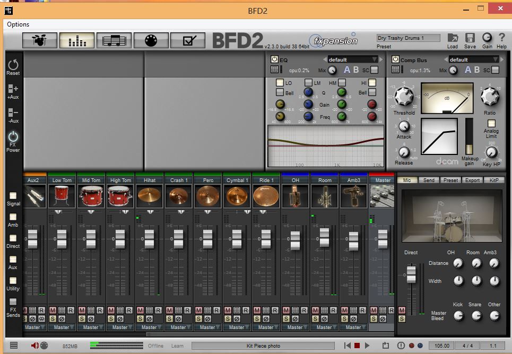The image size is (512, 354).
Task: Click the tempo field showing 105.00
Action: (x=441, y=346)
